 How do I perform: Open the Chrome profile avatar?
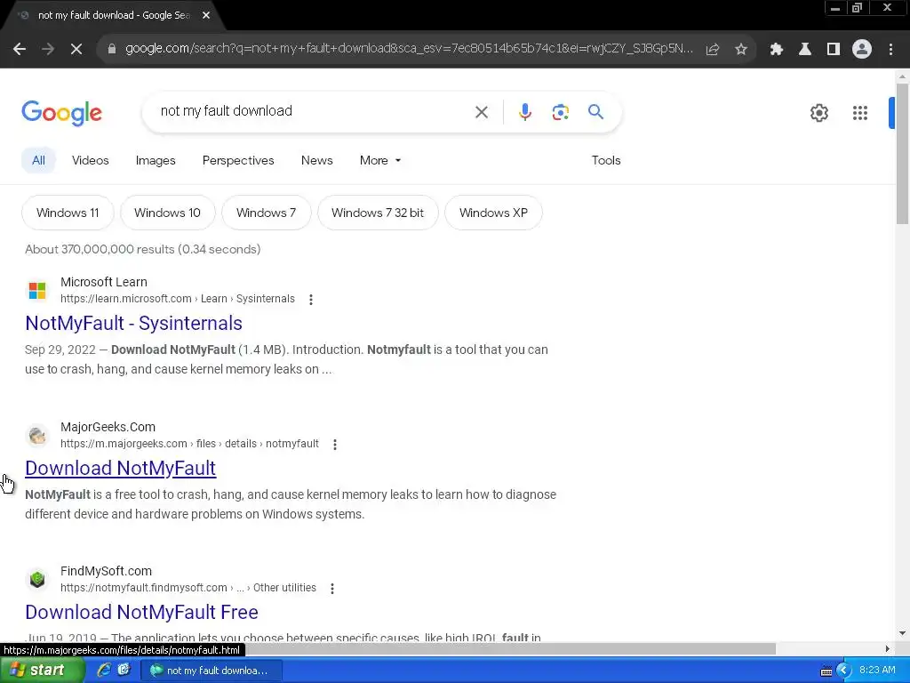(862, 50)
